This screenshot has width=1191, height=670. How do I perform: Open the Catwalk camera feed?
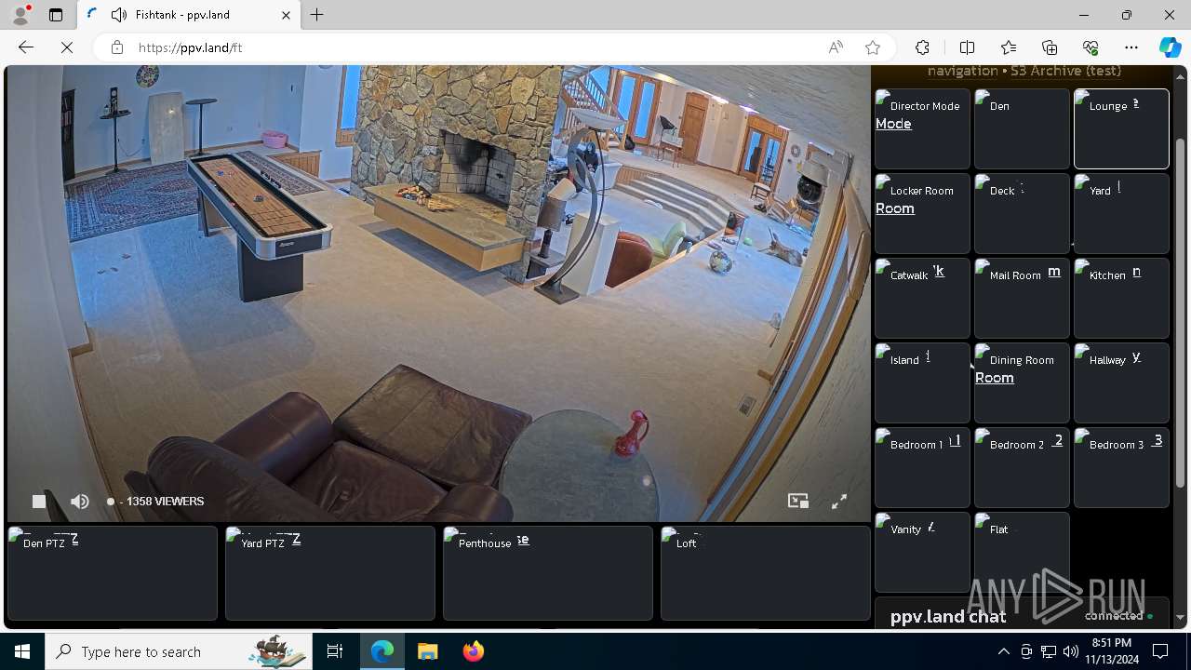[x=922, y=299]
